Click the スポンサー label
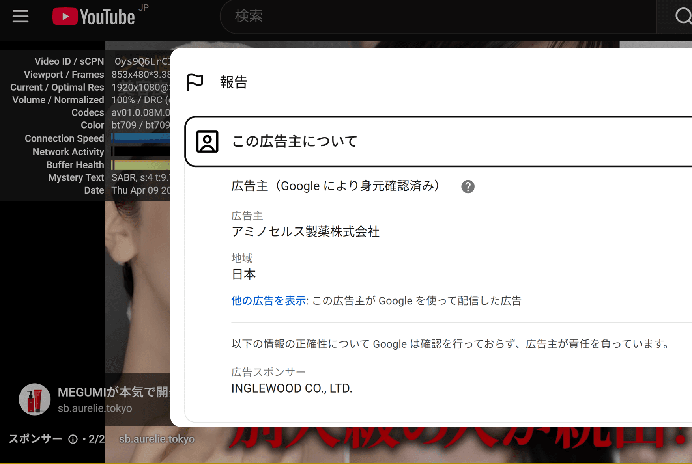692x464 pixels. [35, 439]
